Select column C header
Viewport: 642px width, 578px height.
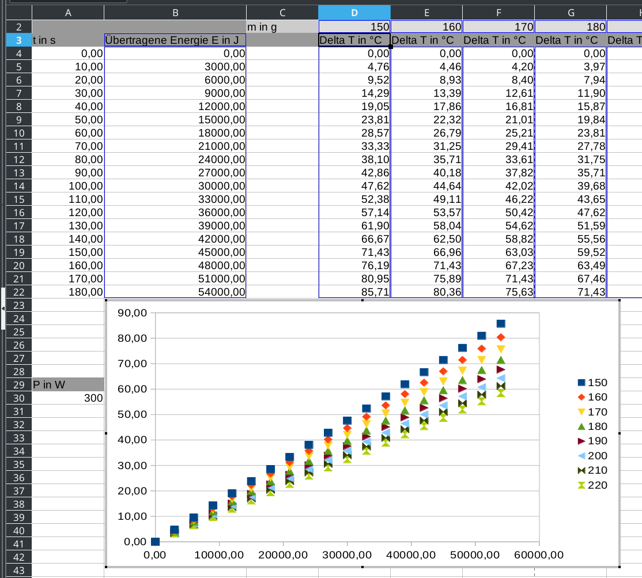[282, 13]
